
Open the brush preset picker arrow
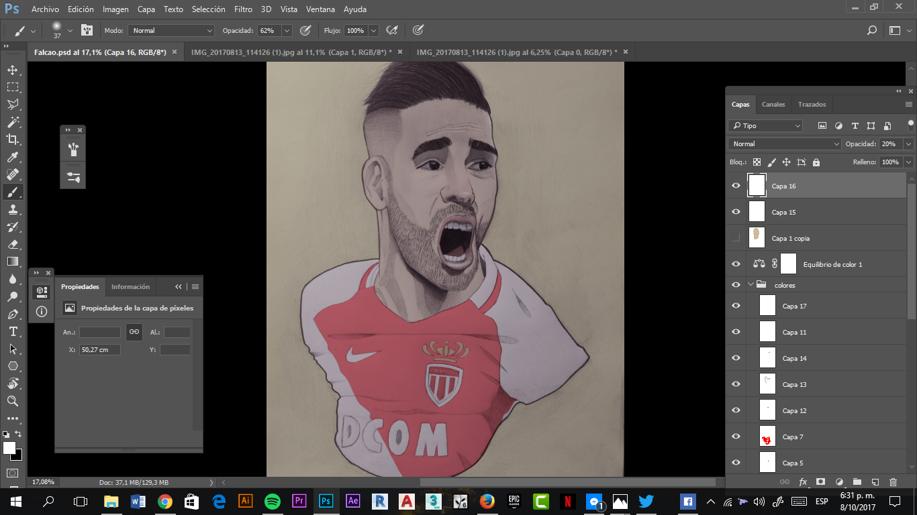coord(70,30)
